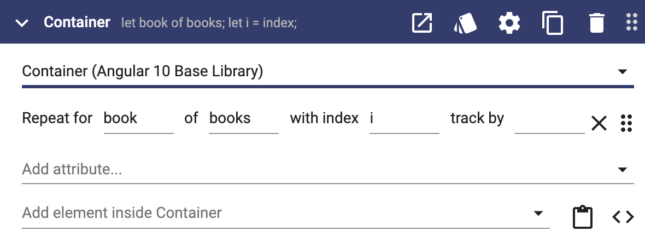The image size is (645, 243).
Task: Click the Container header title text
Action: tap(77, 22)
